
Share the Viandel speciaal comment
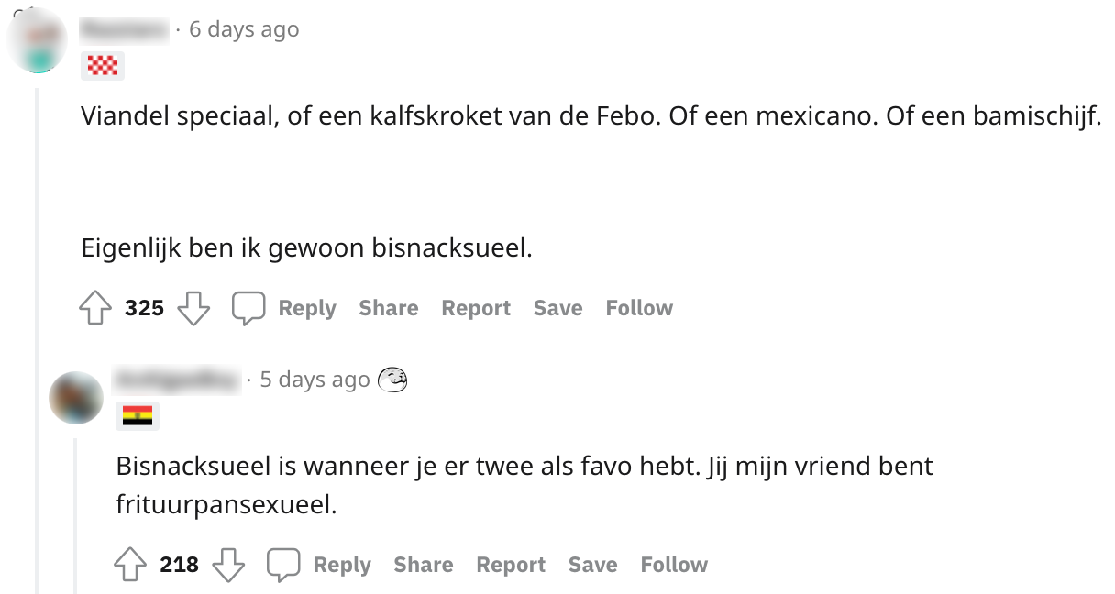click(x=388, y=308)
